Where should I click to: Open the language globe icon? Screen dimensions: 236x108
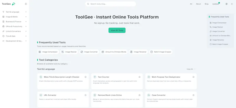click(x=227, y=4)
